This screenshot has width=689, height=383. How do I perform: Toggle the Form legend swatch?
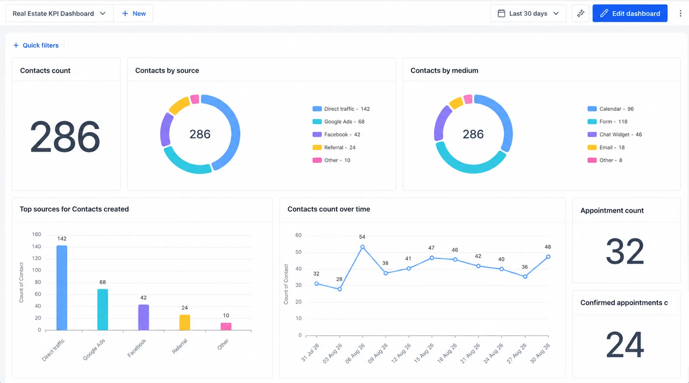[592, 121]
